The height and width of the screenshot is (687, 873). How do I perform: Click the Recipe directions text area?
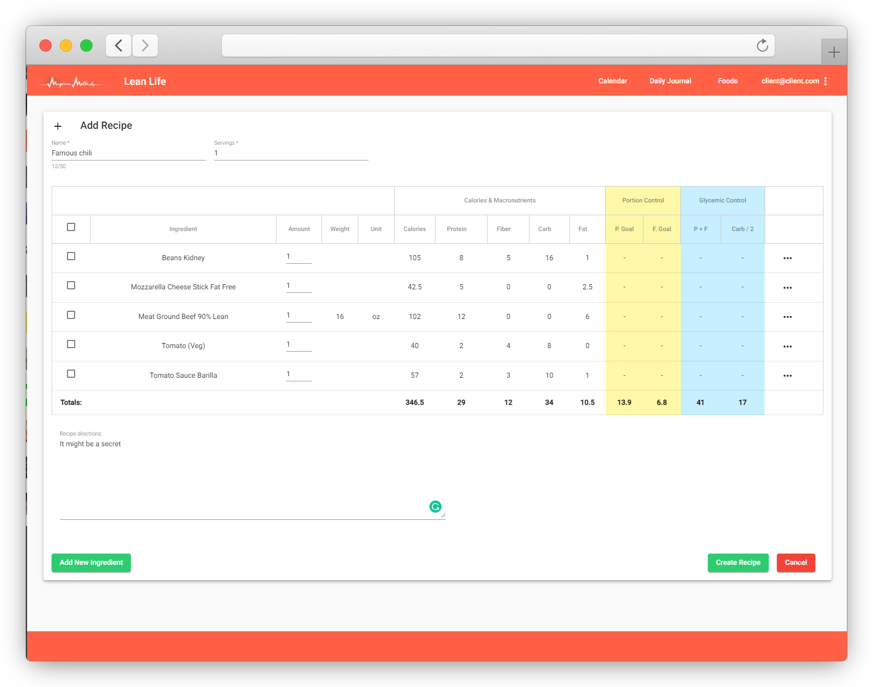pyautogui.click(x=252, y=479)
